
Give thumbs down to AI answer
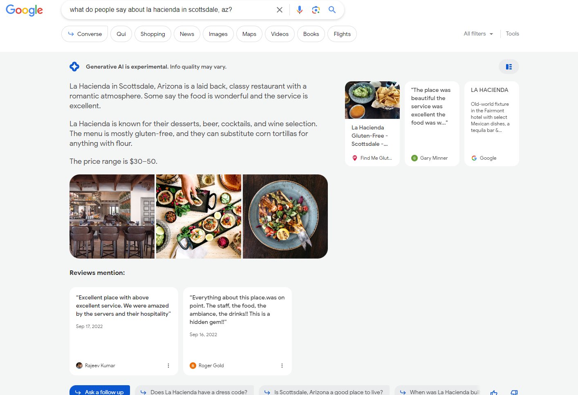point(514,392)
